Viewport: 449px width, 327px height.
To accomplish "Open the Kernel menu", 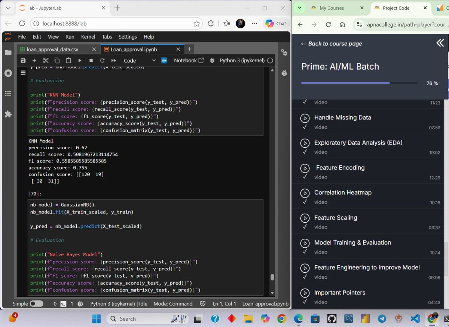I will (88, 37).
